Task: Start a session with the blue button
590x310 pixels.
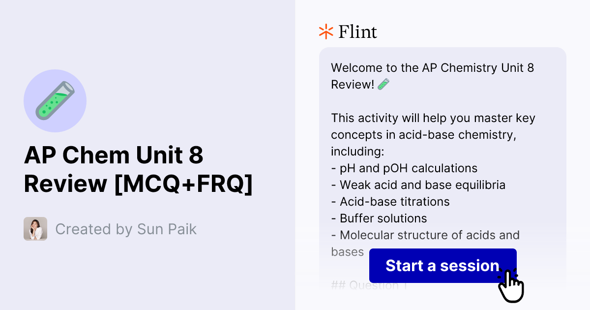Action: pos(442,266)
